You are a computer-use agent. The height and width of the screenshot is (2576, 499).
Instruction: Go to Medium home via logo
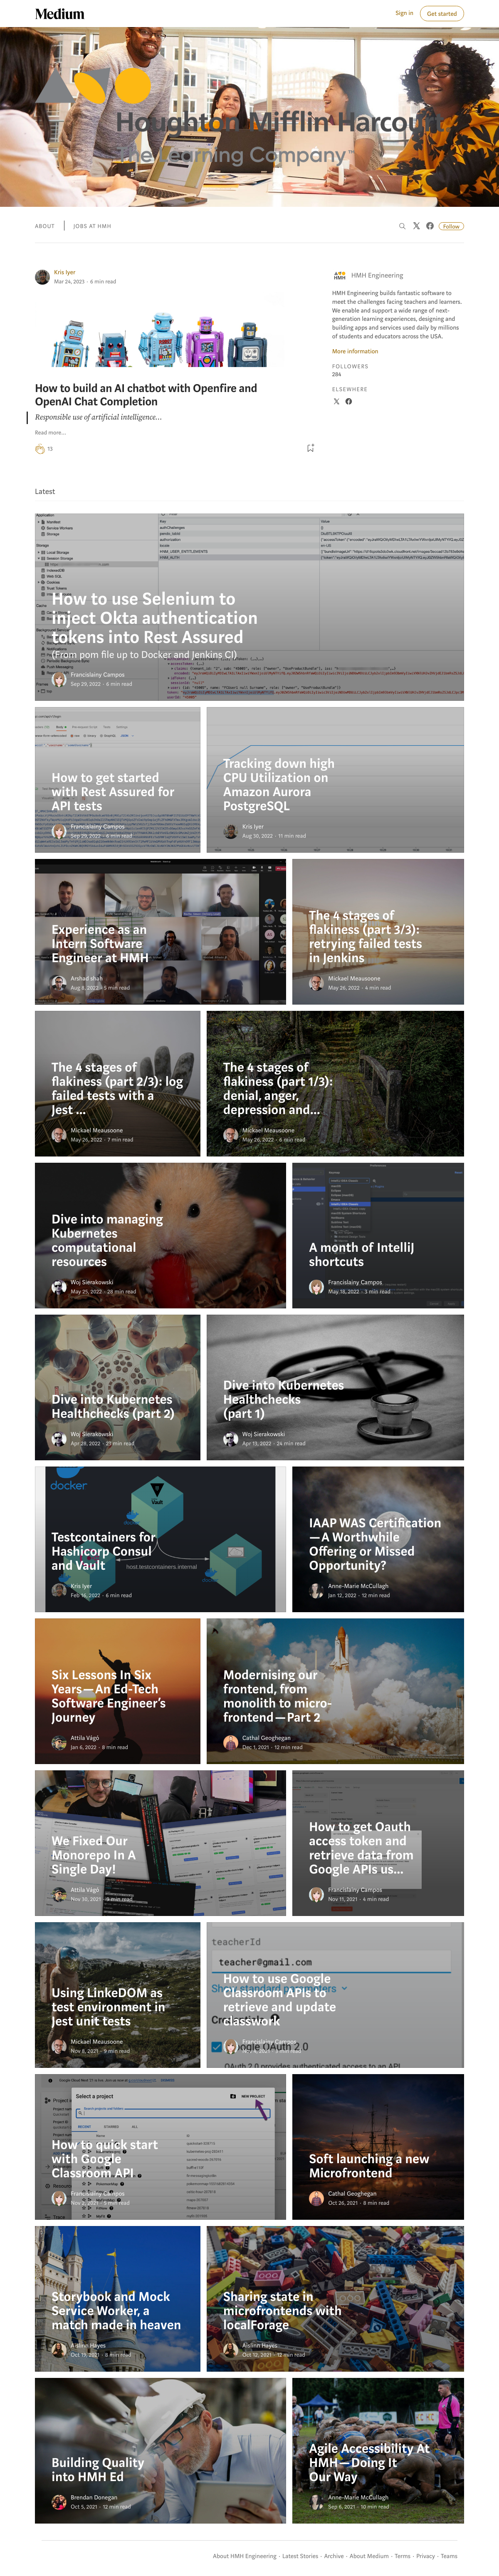coord(60,14)
